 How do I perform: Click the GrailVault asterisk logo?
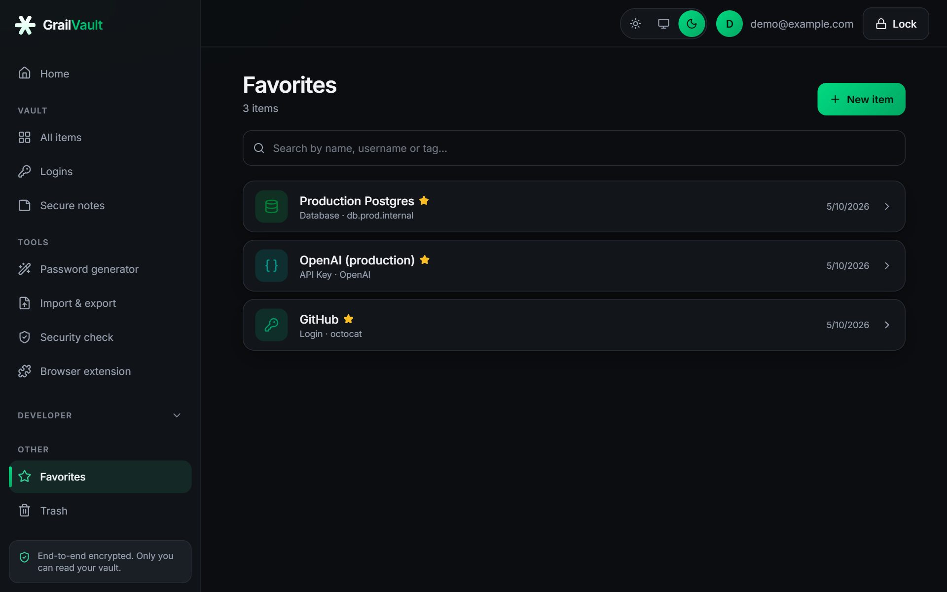click(x=25, y=25)
